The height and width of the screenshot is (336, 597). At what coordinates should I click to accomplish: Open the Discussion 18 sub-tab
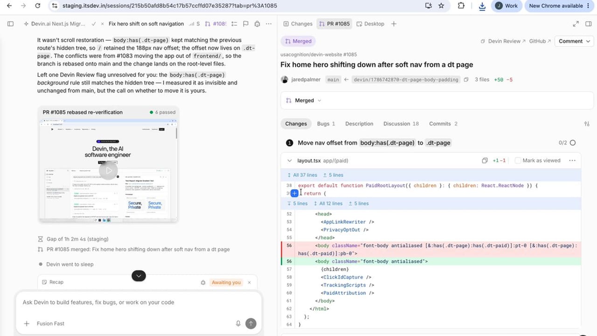[401, 124]
